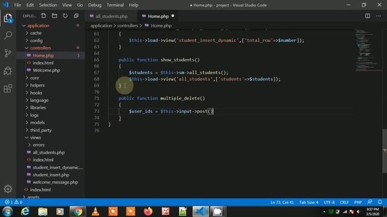Open Internet Explorer from taskbar
Image resolution: width=387 pixels, height=217 pixels.
(x=25, y=212)
